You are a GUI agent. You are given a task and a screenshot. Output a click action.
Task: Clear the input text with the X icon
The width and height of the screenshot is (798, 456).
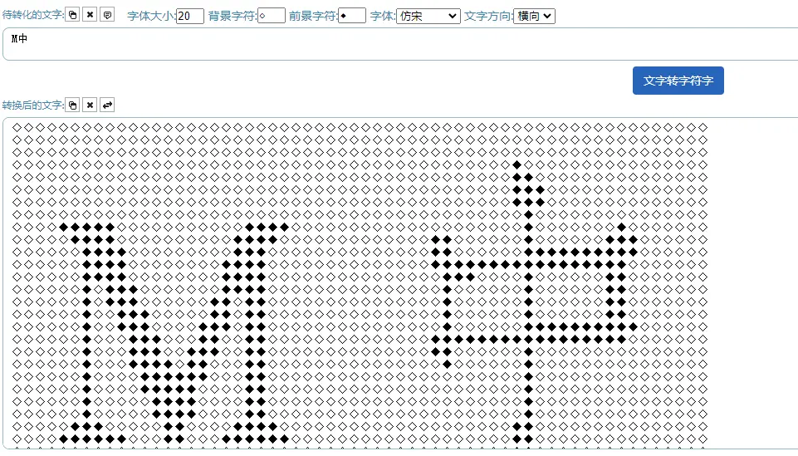90,15
